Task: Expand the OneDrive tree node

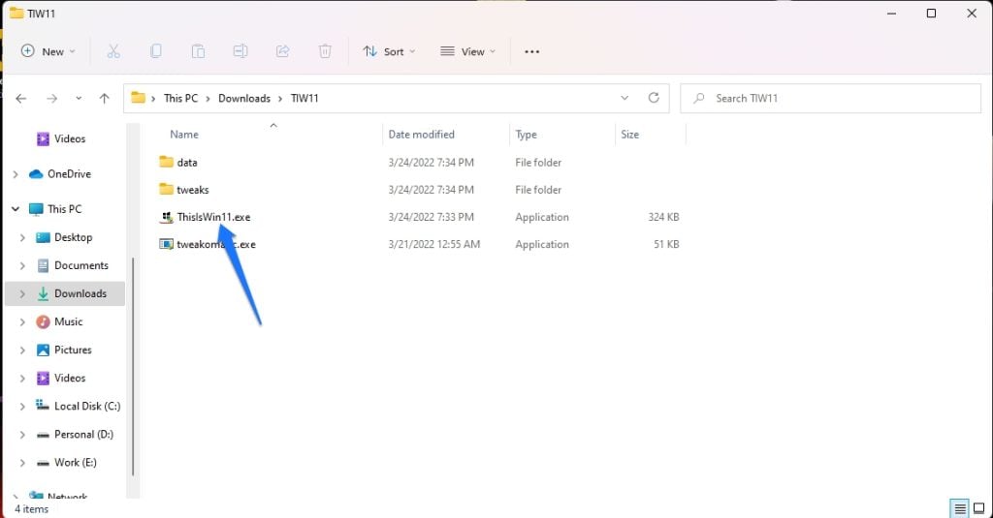Action: tap(16, 174)
